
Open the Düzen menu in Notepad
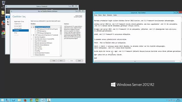100,15
